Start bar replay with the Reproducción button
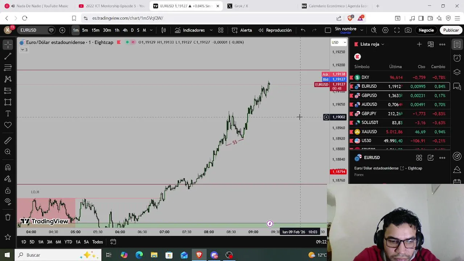This screenshot has height=261, width=464. click(275, 30)
